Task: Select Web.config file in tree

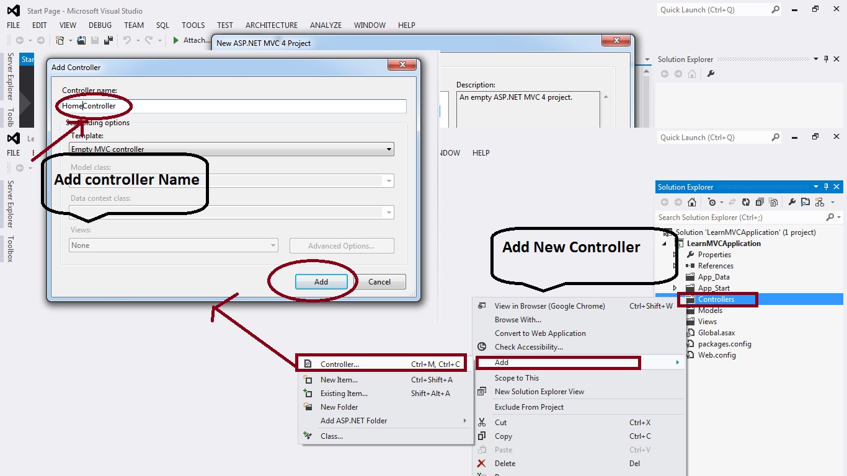Action: (x=717, y=355)
